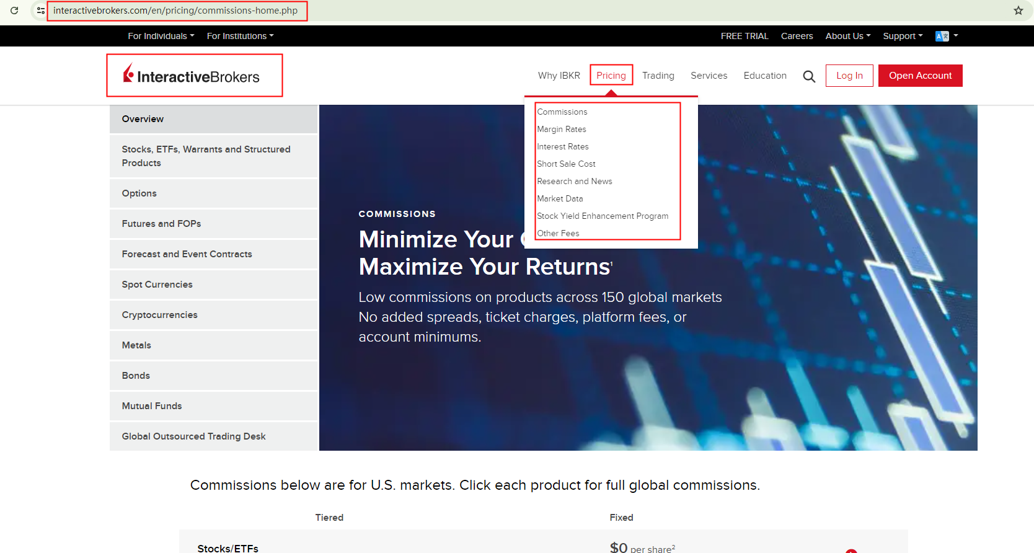Click the Fixed column header

621,518
